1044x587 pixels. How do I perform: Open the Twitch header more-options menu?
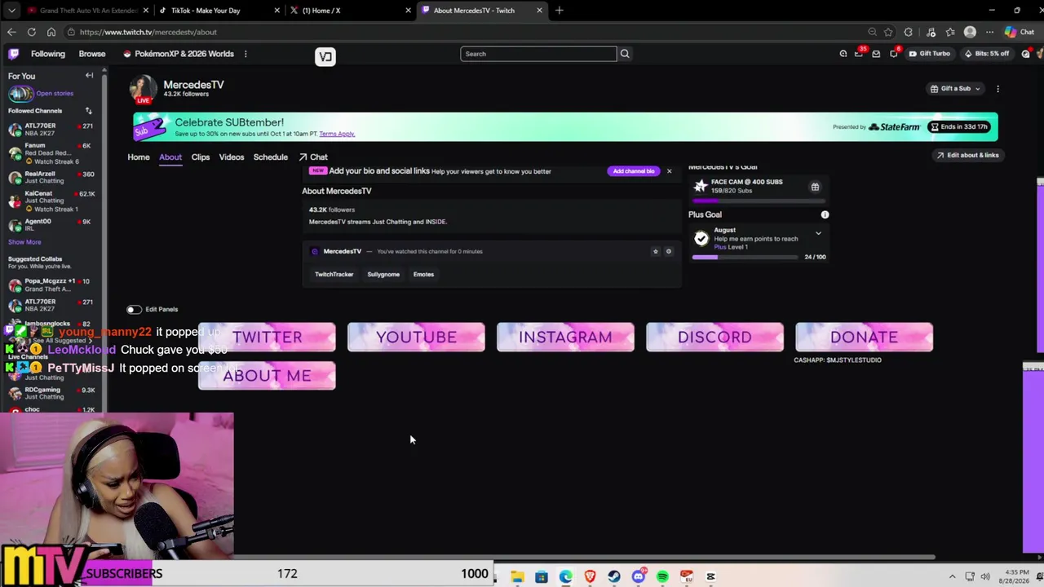(246, 54)
